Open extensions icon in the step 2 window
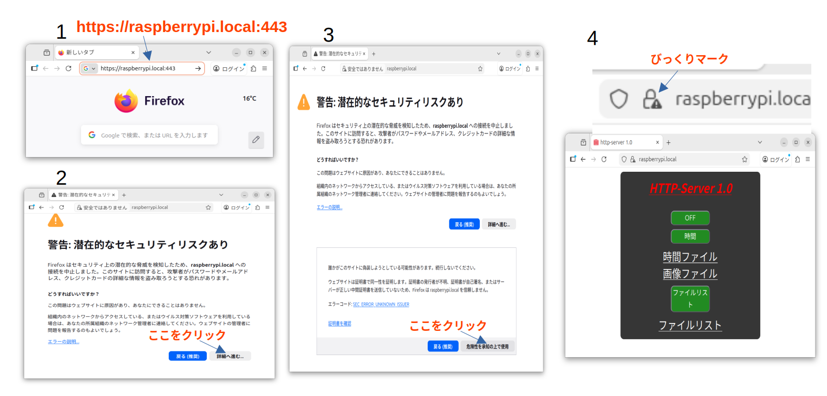Image resolution: width=827 pixels, height=396 pixels. click(257, 207)
